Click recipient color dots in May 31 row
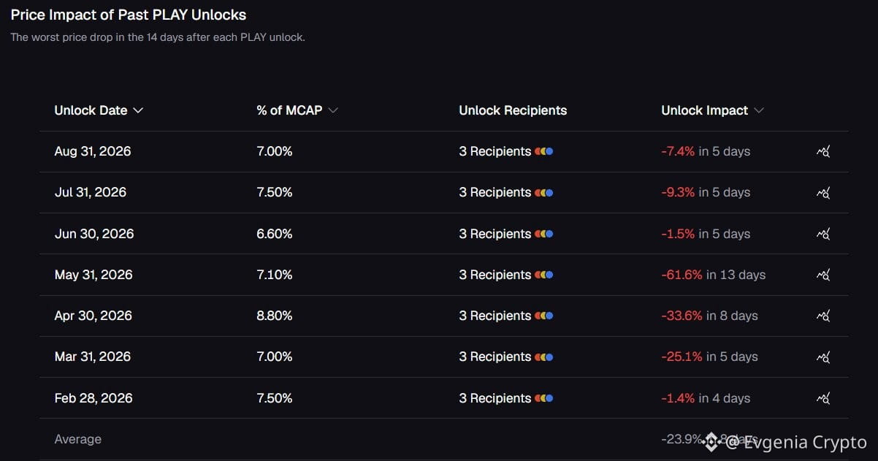 pyautogui.click(x=544, y=275)
